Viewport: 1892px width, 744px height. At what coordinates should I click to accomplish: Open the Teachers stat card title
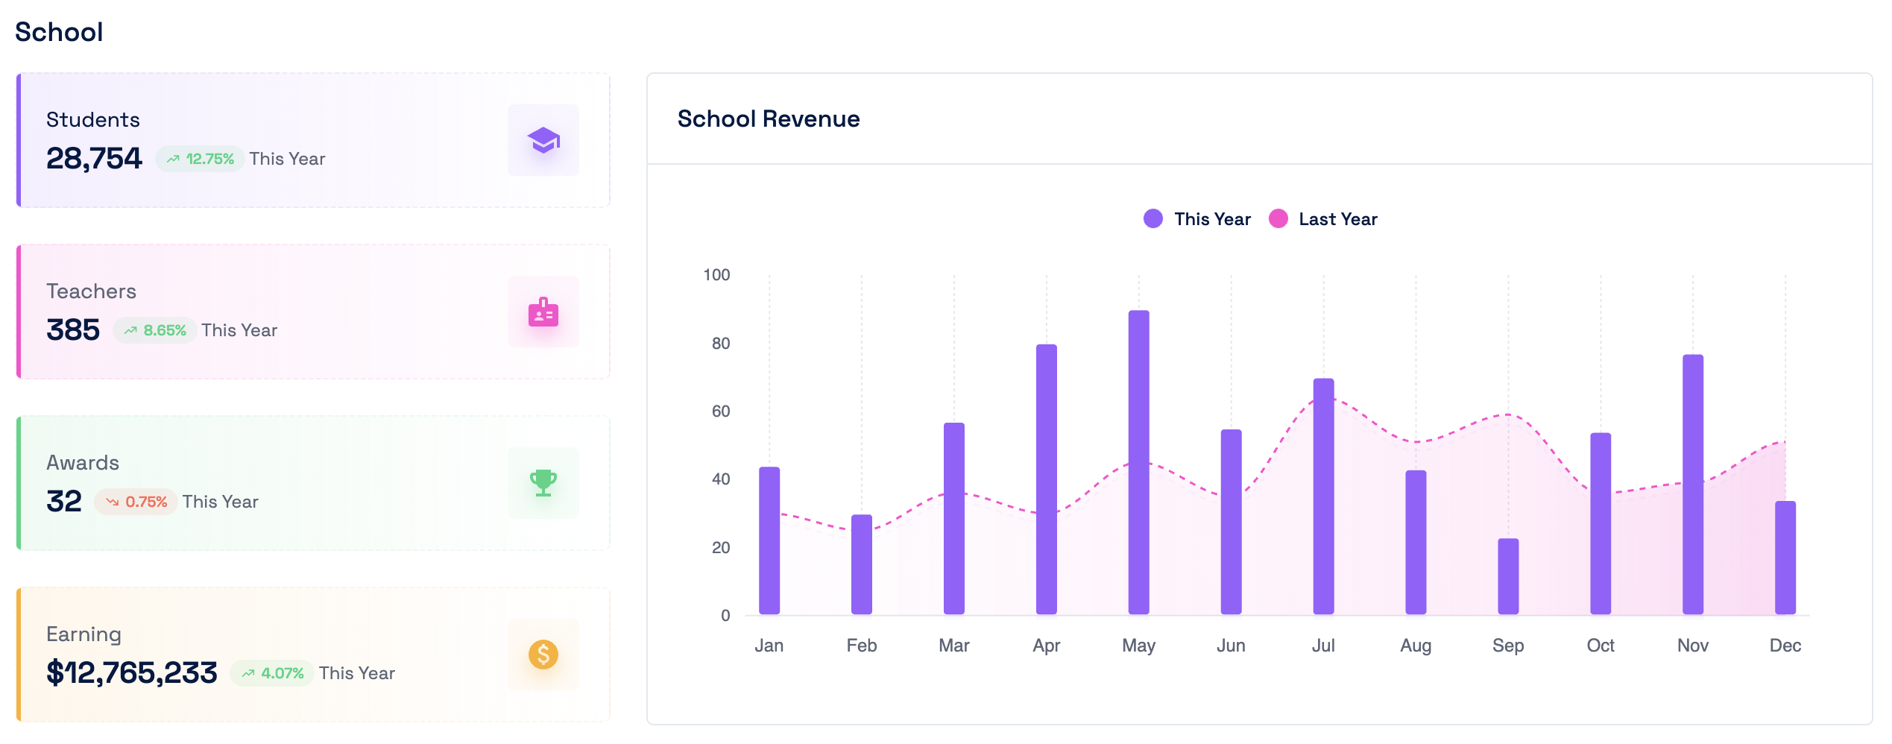pos(91,291)
